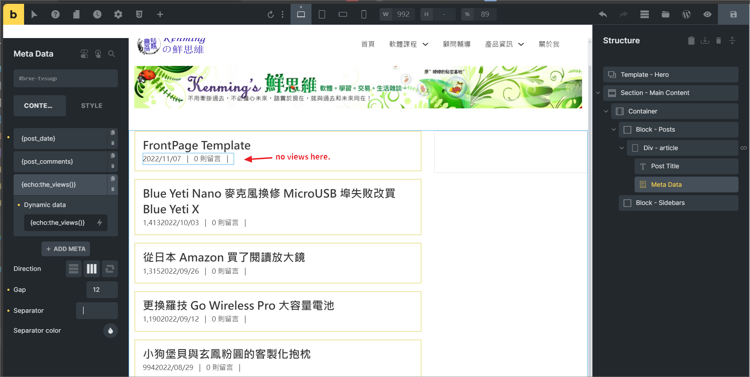Image resolution: width=750 pixels, height=377 pixels.
Task: Select Template - Hero in structure
Action: tap(670, 75)
